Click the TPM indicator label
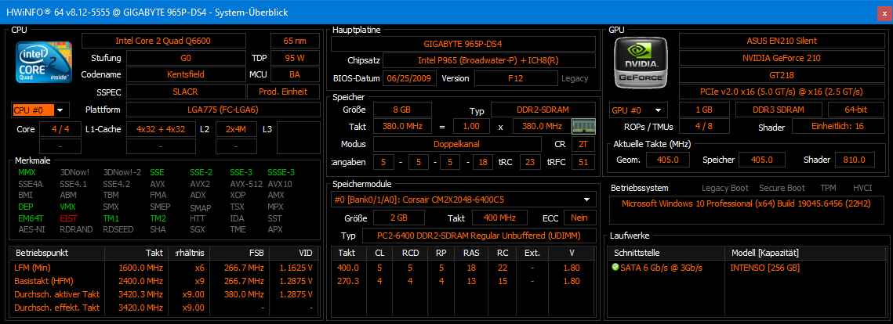The width and height of the screenshot is (893, 324). point(828,188)
